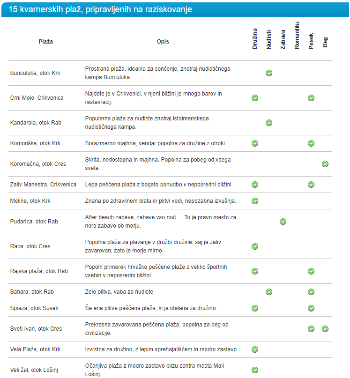350x378 pixels.
Task: Click the Družina checkmark for Vela Plaža
Action: [255, 349]
